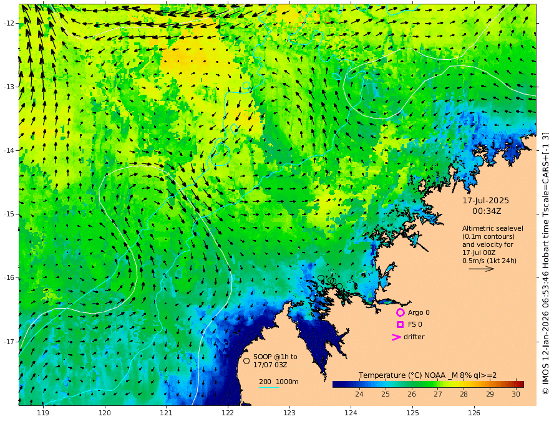
Task: Click the black SOOP circle legend marker
Action: [246, 360]
